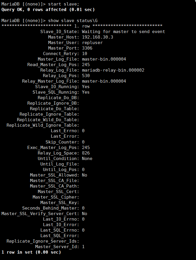This screenshot has width=196, height=260.
Task: Click the "Query OK, 0 rows affected" line
Action: click(48, 10)
